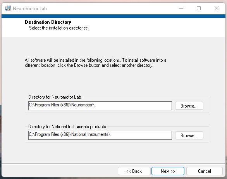227x179 pixels.
Task: Close the Neuromotor Lab installer window
Action: 217,8
